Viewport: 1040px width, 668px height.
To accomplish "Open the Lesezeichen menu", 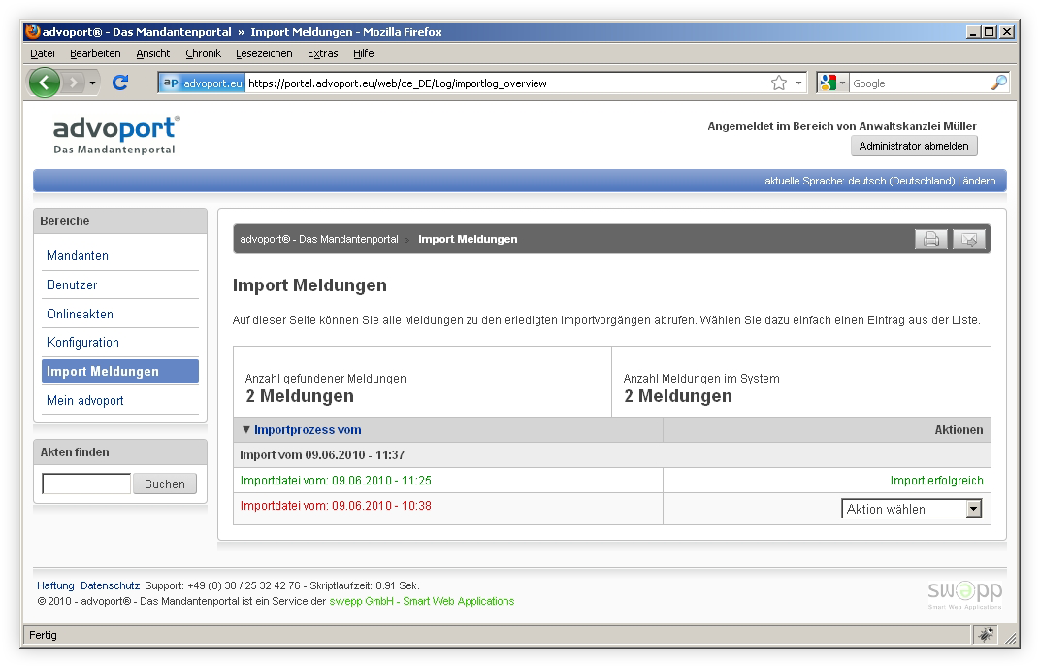I will (264, 53).
